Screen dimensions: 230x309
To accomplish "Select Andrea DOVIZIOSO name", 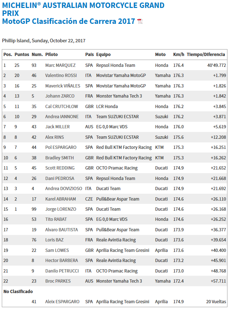I will (64, 189).
